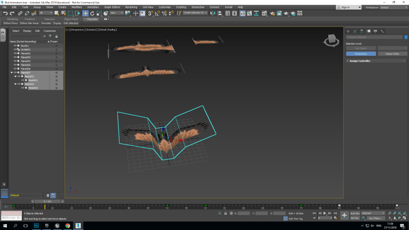The height and width of the screenshot is (230, 409).
Task: Open the Graph Editors menu
Action: coord(112,7)
